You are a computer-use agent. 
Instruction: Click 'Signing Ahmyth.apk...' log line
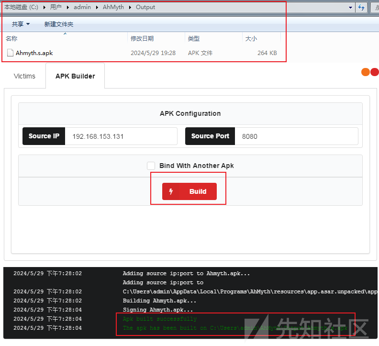pos(158,310)
